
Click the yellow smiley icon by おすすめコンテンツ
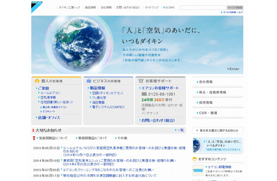(x=194, y=159)
